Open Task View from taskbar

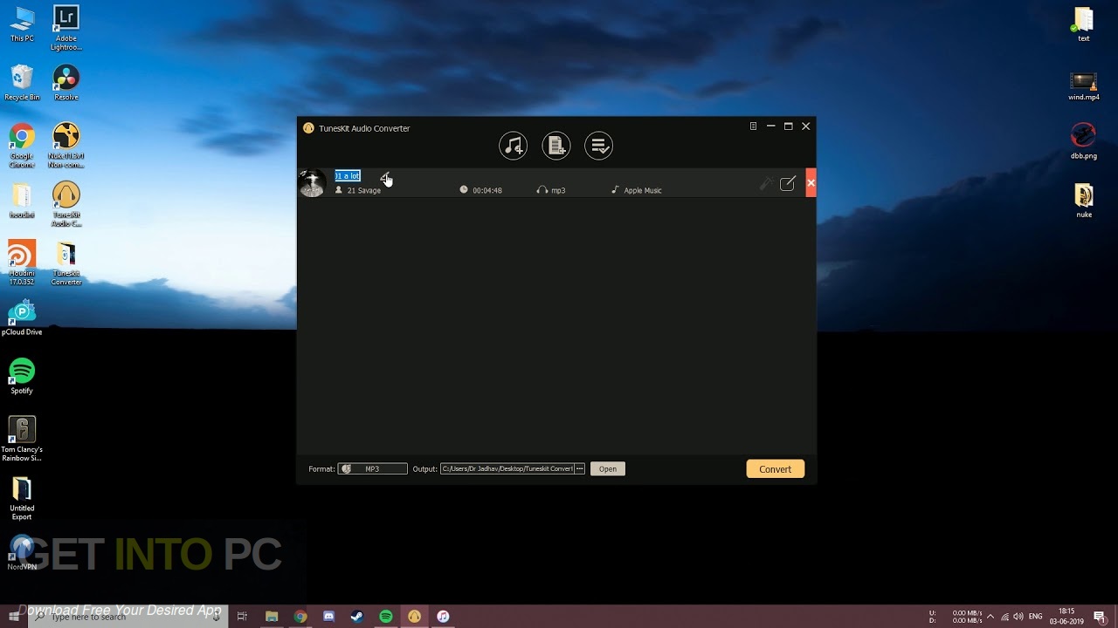242,617
